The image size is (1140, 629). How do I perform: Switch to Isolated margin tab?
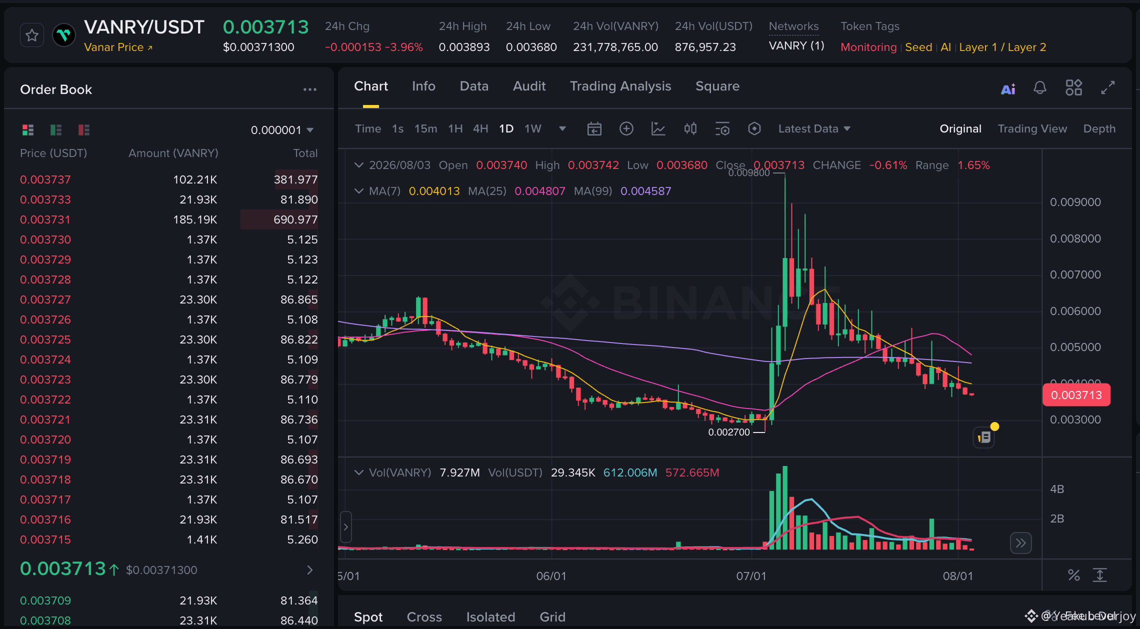point(491,617)
